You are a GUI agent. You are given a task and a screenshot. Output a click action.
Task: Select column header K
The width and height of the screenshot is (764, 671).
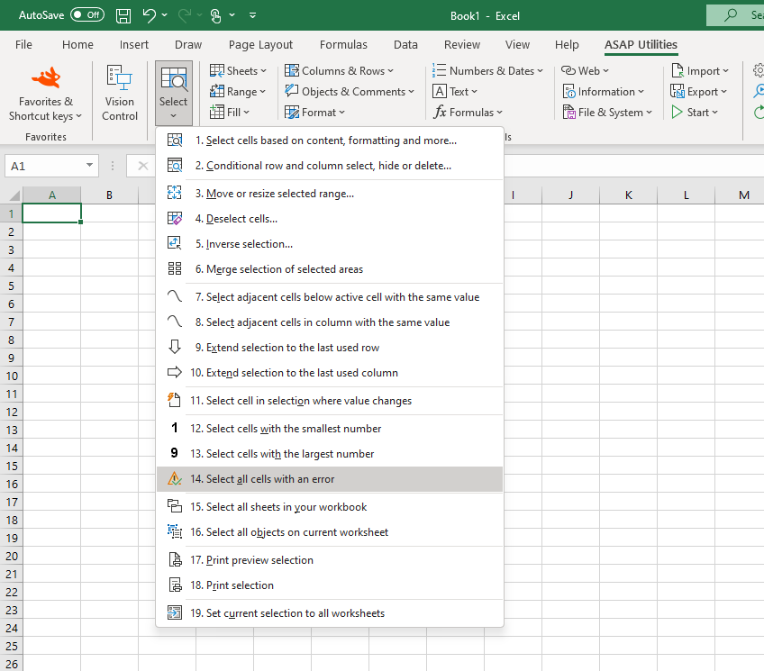pyautogui.click(x=629, y=195)
